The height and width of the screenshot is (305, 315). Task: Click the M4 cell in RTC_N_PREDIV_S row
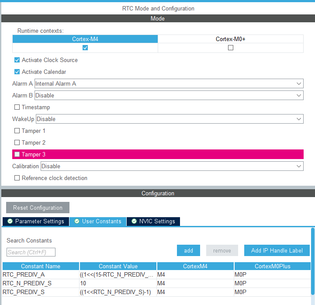tap(195, 283)
